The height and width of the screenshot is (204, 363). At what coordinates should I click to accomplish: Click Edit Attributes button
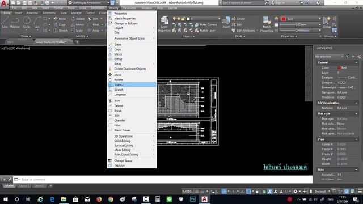point(243,30)
